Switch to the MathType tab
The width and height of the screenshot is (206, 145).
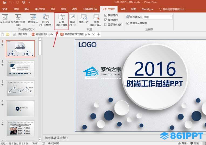(x=147, y=9)
